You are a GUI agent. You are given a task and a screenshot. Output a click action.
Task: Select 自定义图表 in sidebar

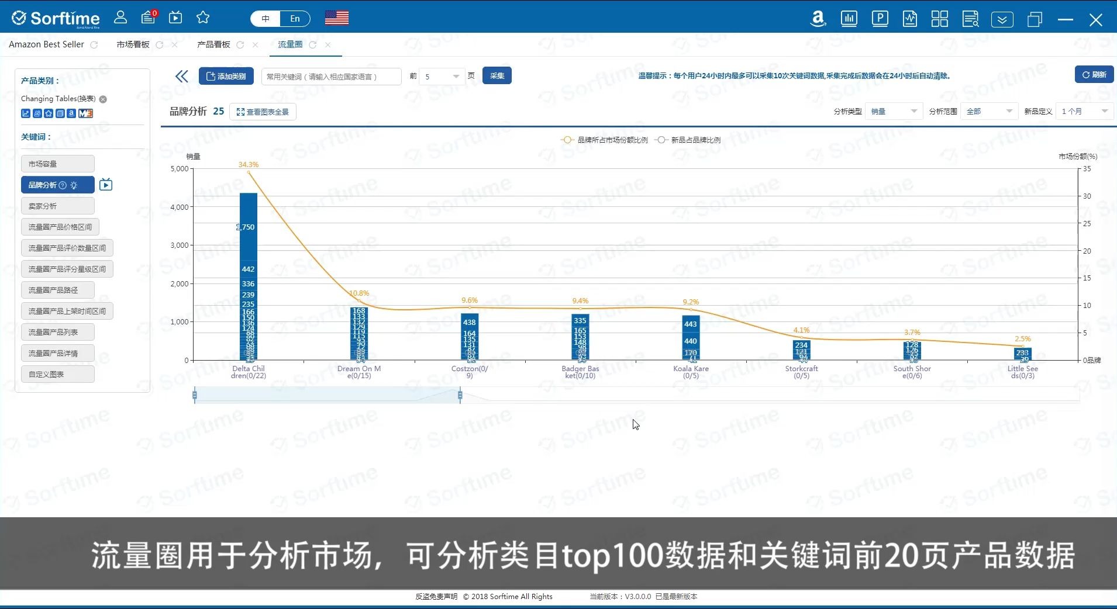[x=57, y=374]
